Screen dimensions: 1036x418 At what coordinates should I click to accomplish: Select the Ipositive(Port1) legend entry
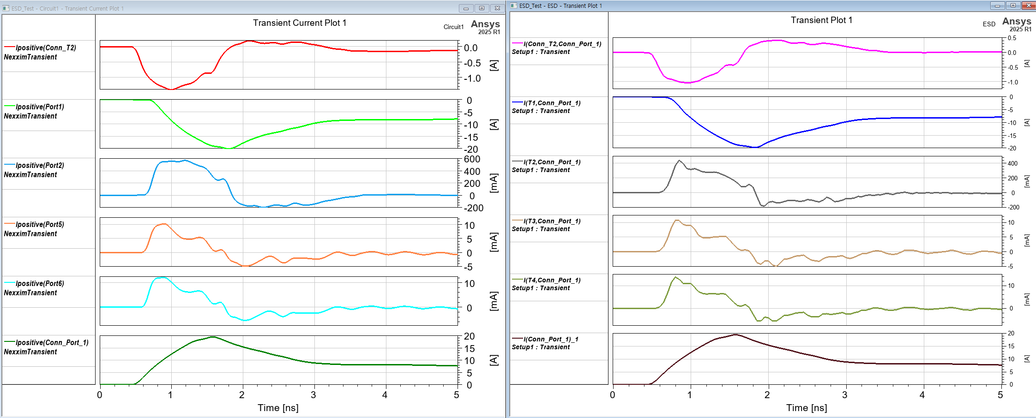point(40,107)
